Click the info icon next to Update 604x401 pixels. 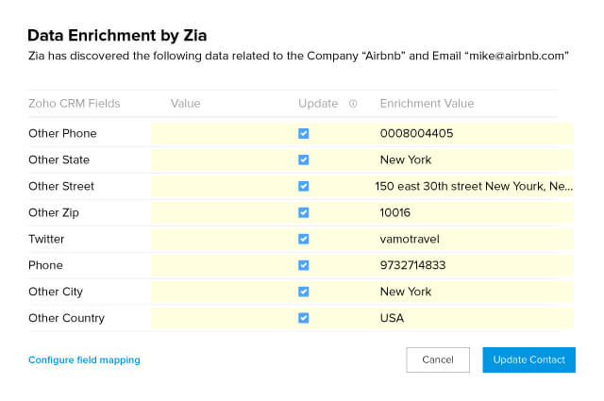pos(353,104)
